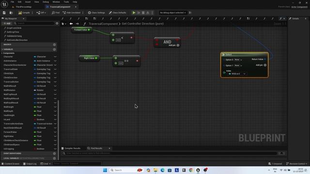
Task: Navigate forward in graph history
Action: 77,24
